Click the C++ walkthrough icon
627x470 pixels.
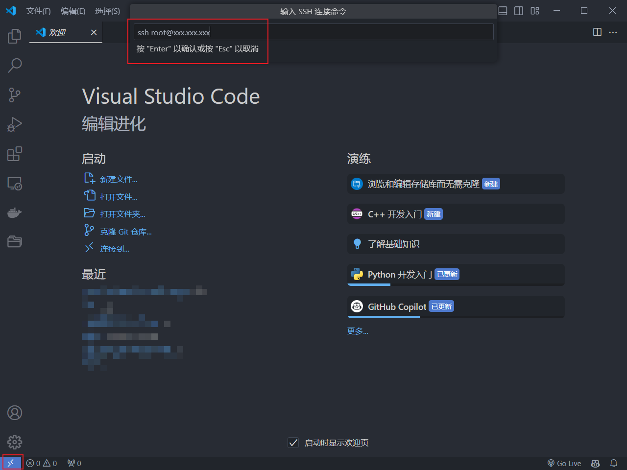(x=357, y=214)
